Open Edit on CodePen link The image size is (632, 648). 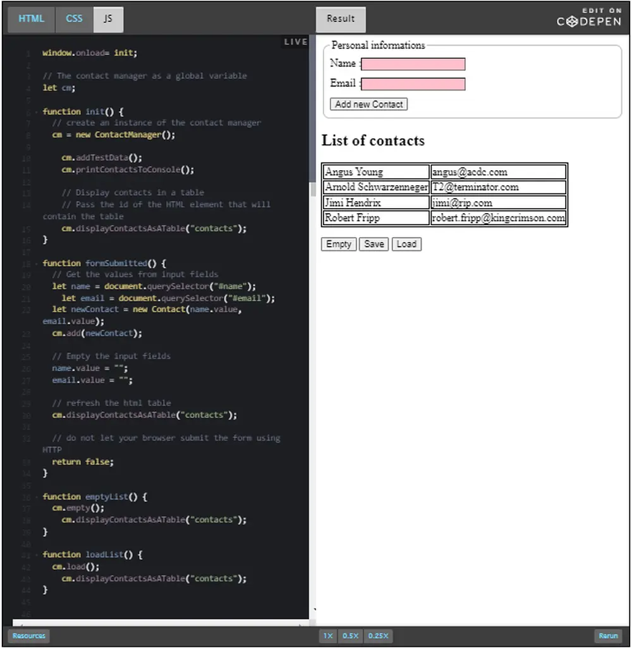[x=589, y=17]
